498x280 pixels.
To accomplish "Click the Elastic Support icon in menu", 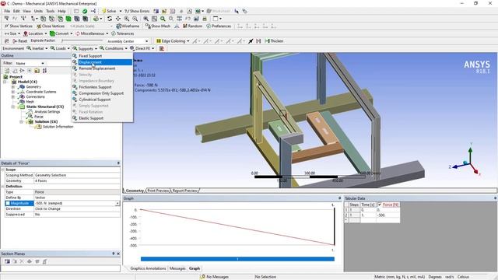I will click(x=75, y=118).
